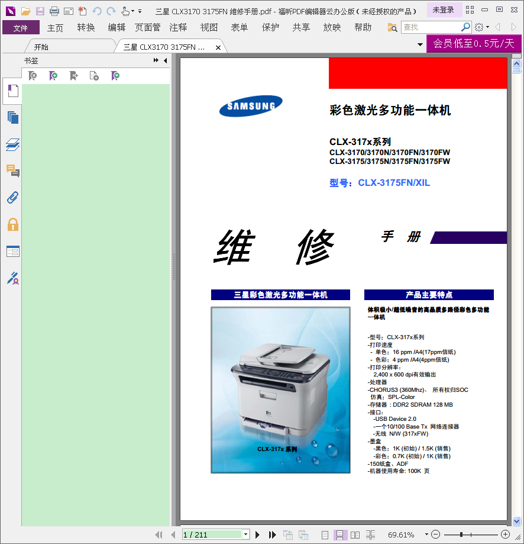This screenshot has width=524, height=544.
Task: Select the 编辑 ribbon tab
Action: click(x=117, y=27)
